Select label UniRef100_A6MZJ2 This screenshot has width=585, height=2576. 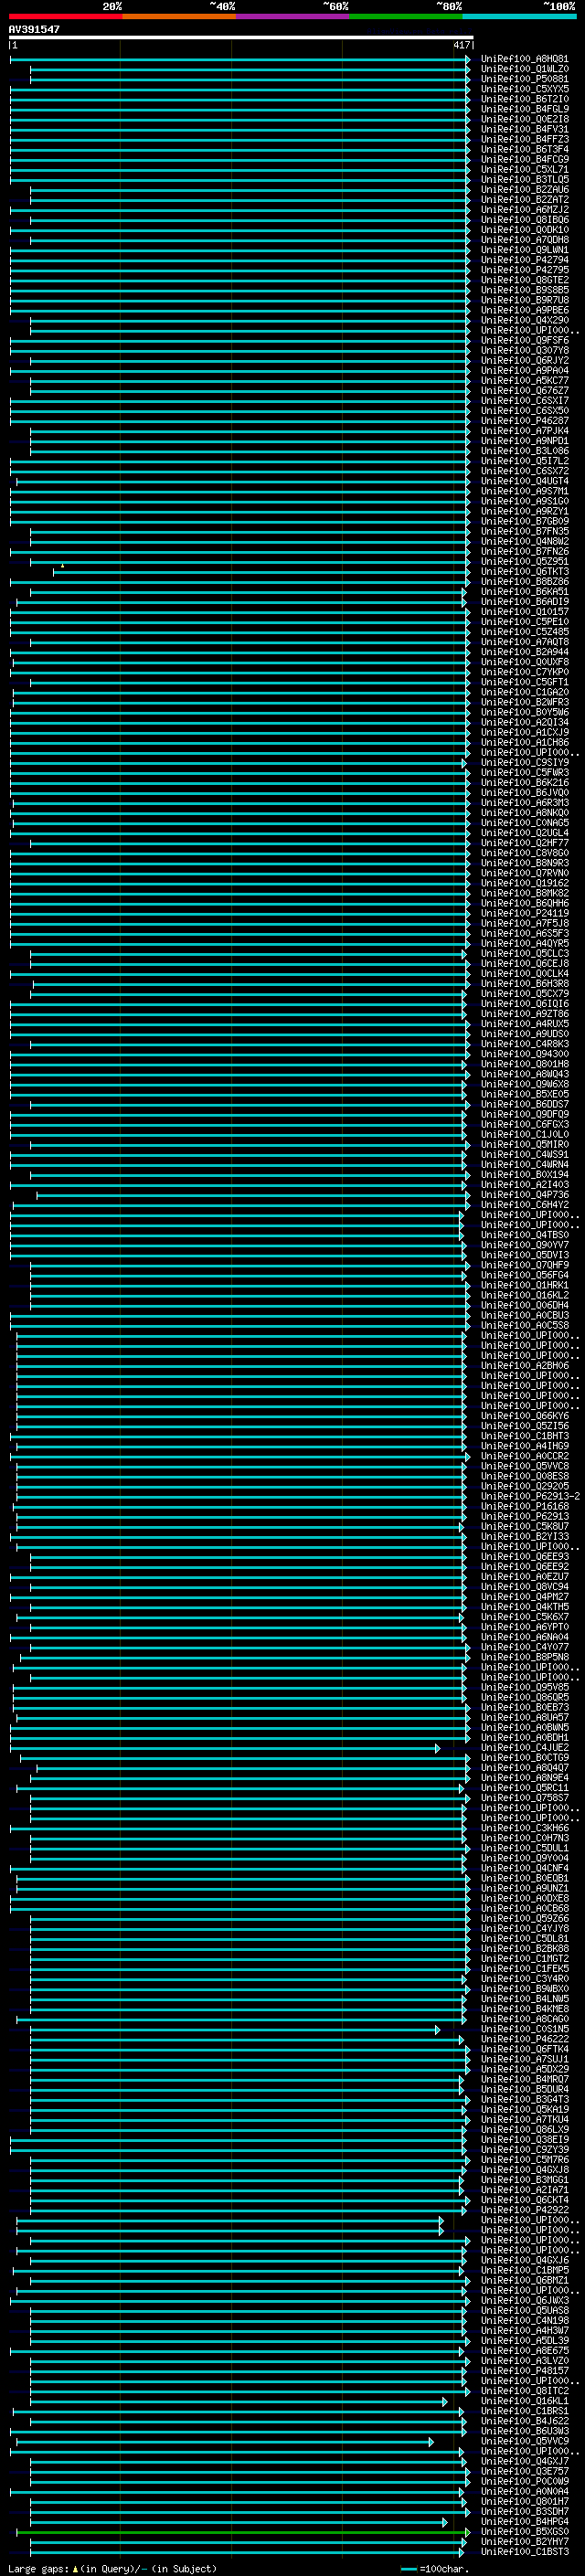click(x=524, y=210)
